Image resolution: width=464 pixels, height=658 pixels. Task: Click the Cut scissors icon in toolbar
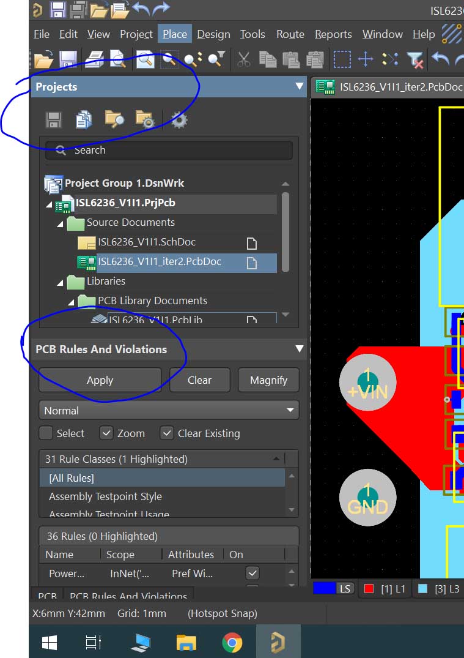[x=243, y=59]
